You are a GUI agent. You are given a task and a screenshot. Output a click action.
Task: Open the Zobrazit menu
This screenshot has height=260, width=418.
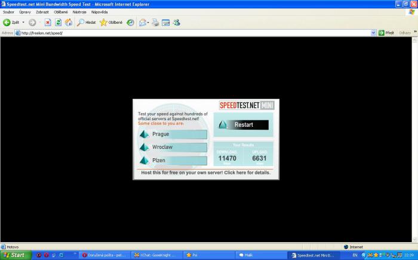42,12
